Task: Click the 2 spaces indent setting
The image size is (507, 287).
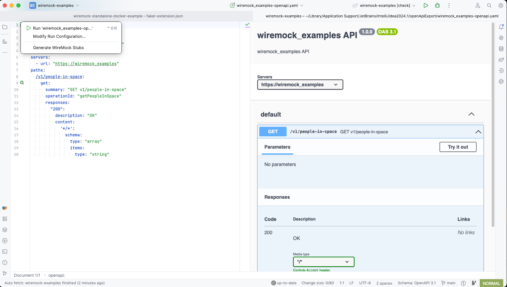Action: [x=384, y=283]
